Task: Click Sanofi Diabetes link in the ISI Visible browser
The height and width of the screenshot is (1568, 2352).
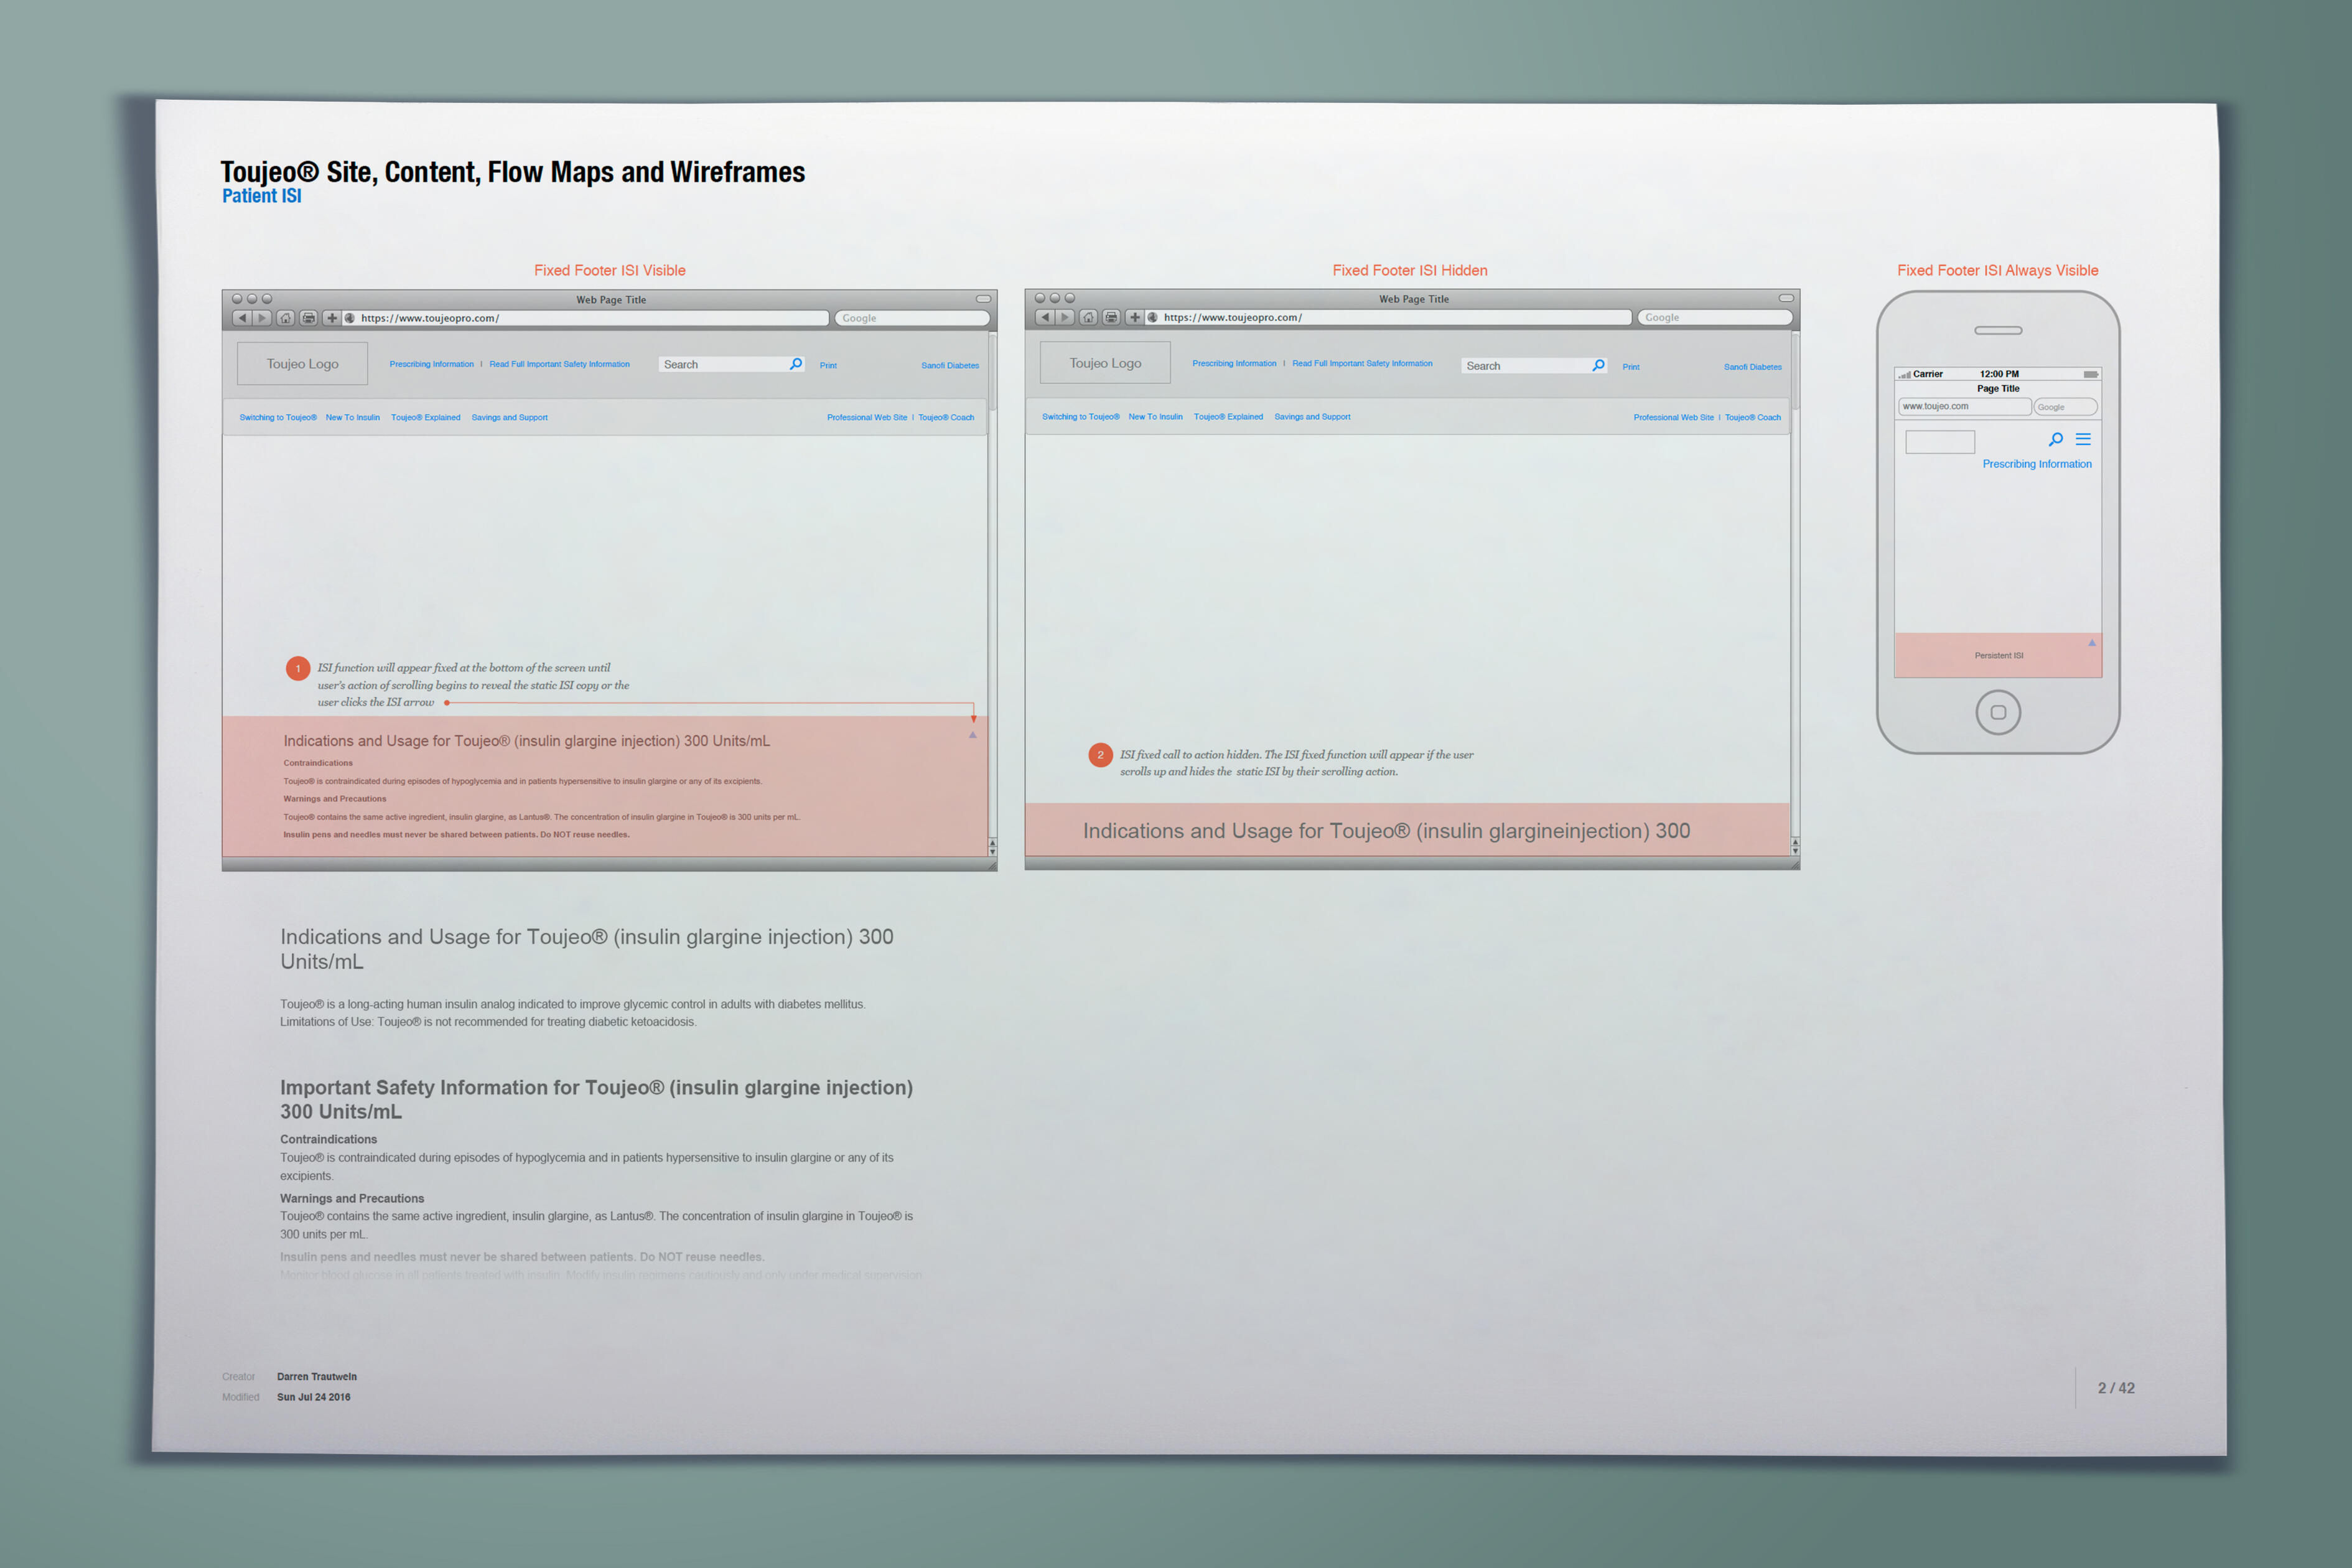Action: tap(950, 366)
